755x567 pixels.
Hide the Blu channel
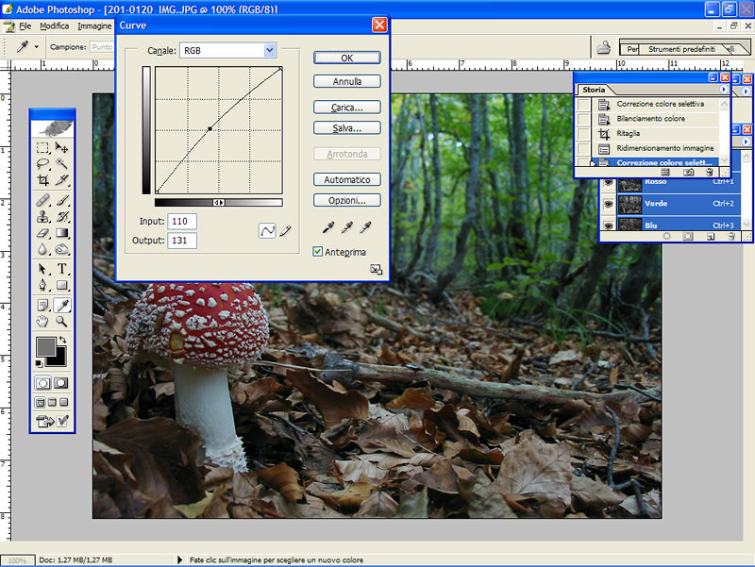click(x=609, y=225)
